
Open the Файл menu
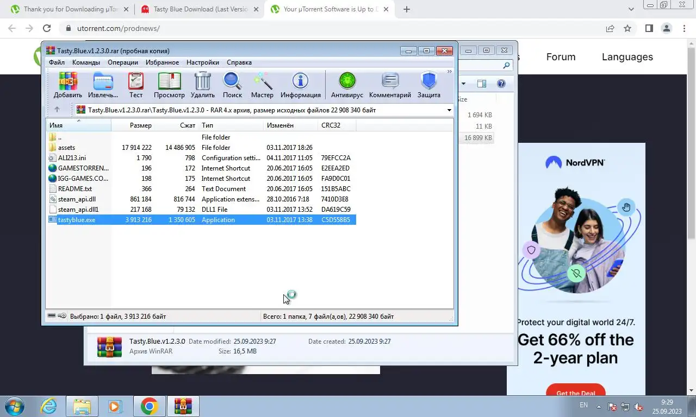[x=57, y=62]
